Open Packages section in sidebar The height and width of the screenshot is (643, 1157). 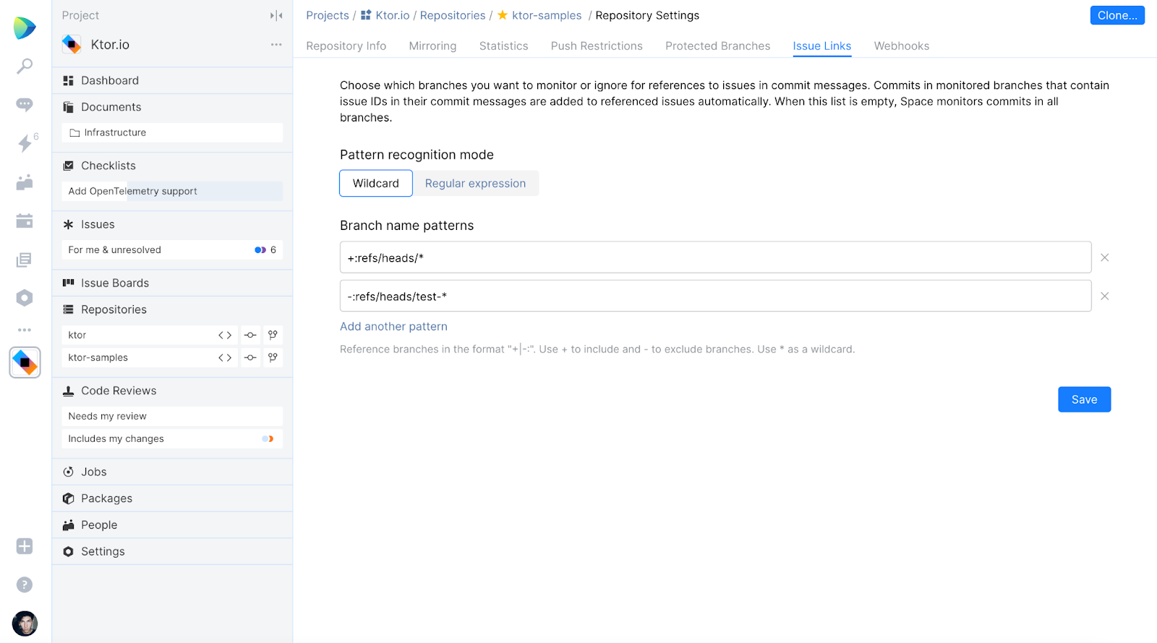tap(172, 498)
